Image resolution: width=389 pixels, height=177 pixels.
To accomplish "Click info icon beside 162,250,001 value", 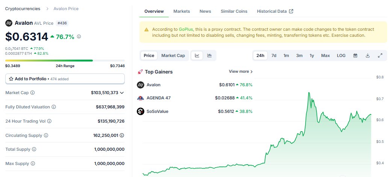I will point(122,135).
